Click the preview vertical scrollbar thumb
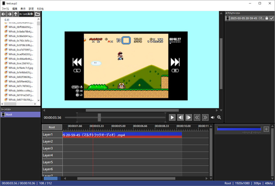275x186 pixels. [221, 64]
